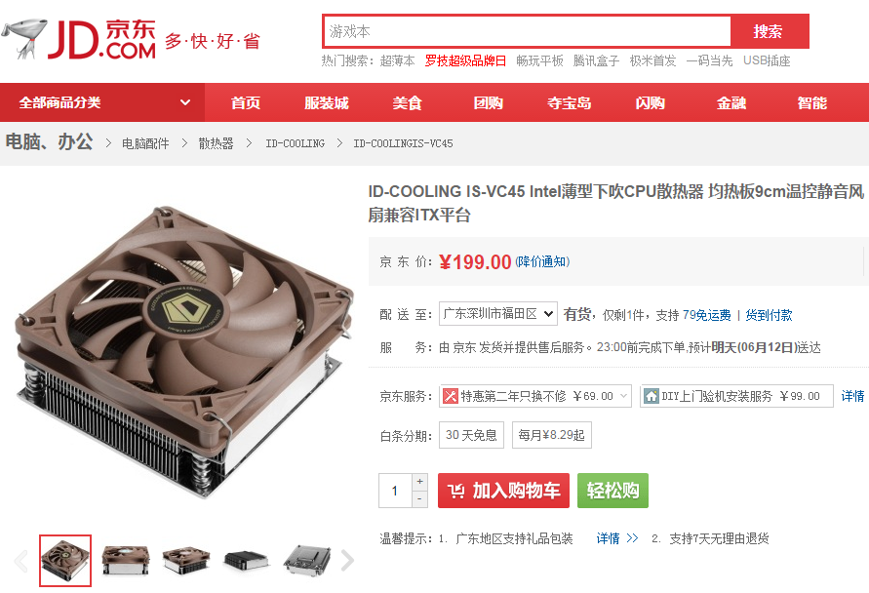Click the wrench icon on the 特惠第二年只换不修 option
This screenshot has height=593, width=869.
(450, 396)
